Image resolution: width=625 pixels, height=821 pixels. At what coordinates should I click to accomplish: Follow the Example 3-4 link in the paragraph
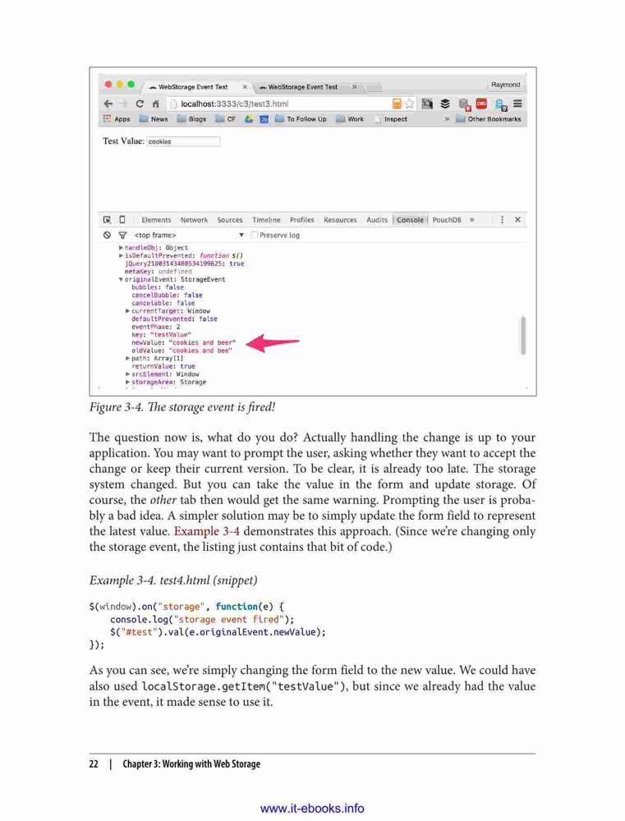pyautogui.click(x=207, y=531)
